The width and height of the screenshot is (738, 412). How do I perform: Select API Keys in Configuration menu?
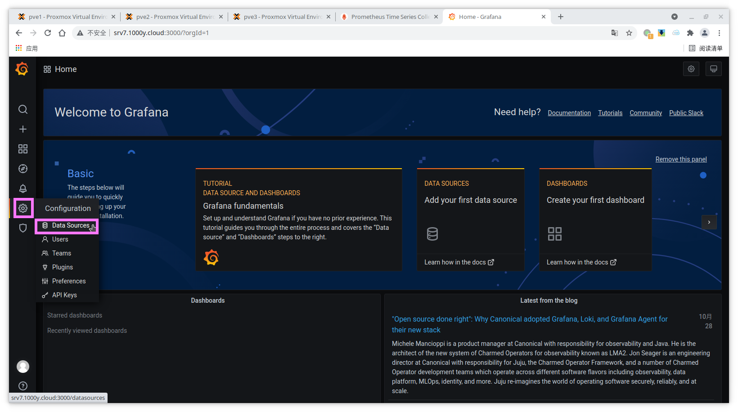[64, 295]
